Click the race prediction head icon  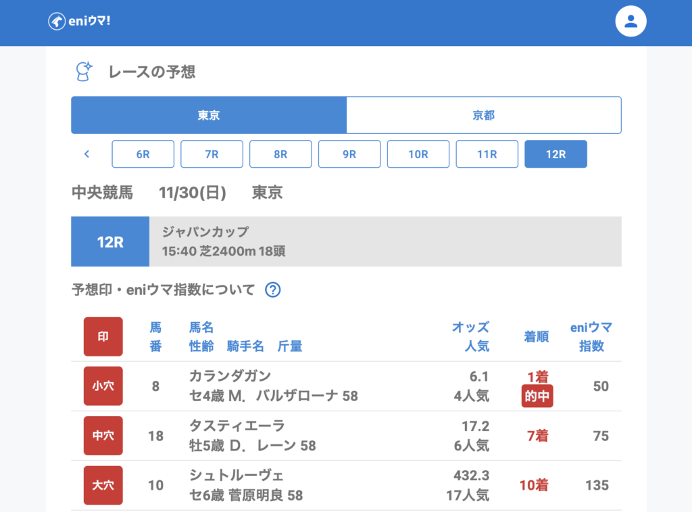pyautogui.click(x=84, y=71)
